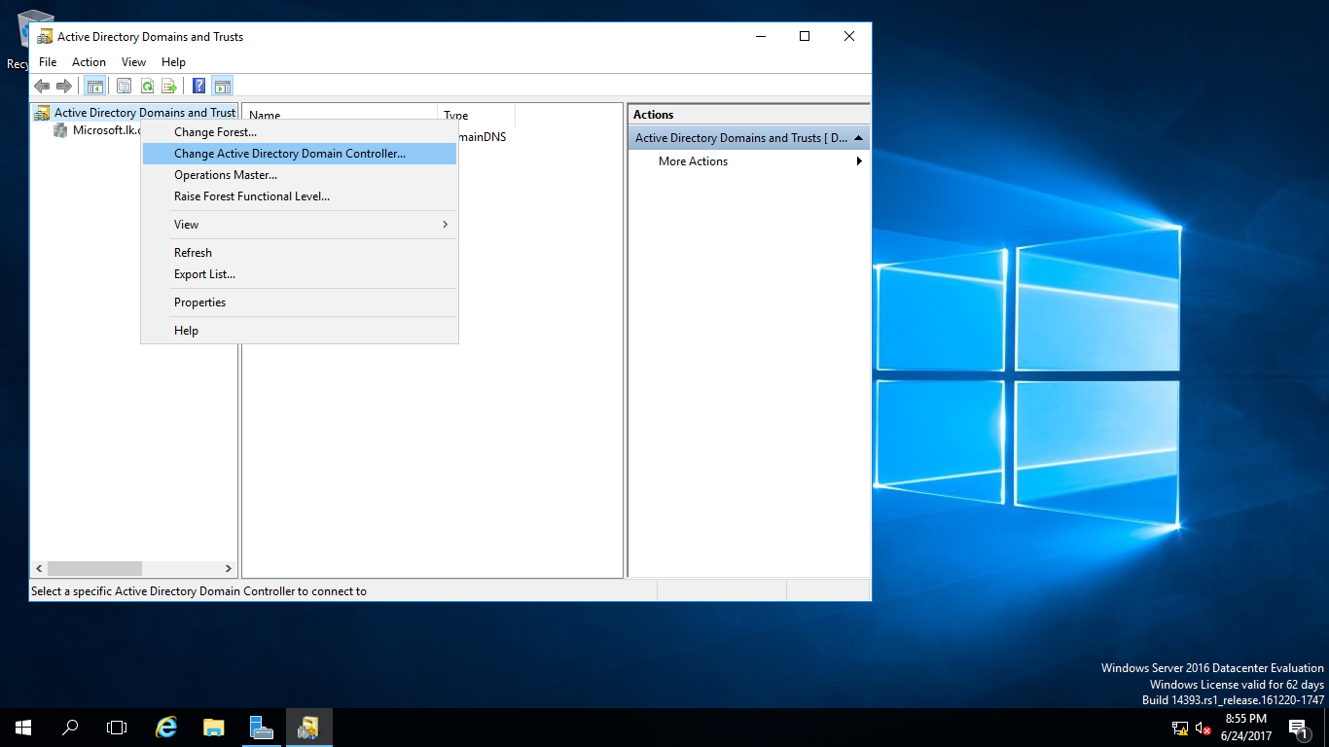Choose Operations Master... from the context menu
This screenshot has height=747, width=1329.
300,175
